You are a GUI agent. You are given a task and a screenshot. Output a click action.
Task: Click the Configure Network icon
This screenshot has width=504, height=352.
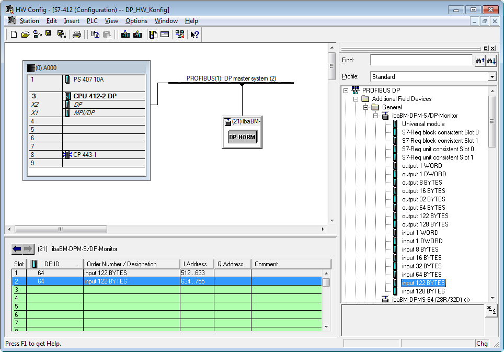[x=180, y=35]
